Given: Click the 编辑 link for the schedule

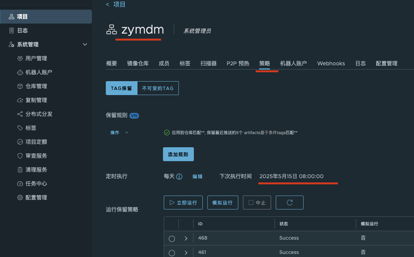Looking at the screenshot, I should click(x=197, y=177).
